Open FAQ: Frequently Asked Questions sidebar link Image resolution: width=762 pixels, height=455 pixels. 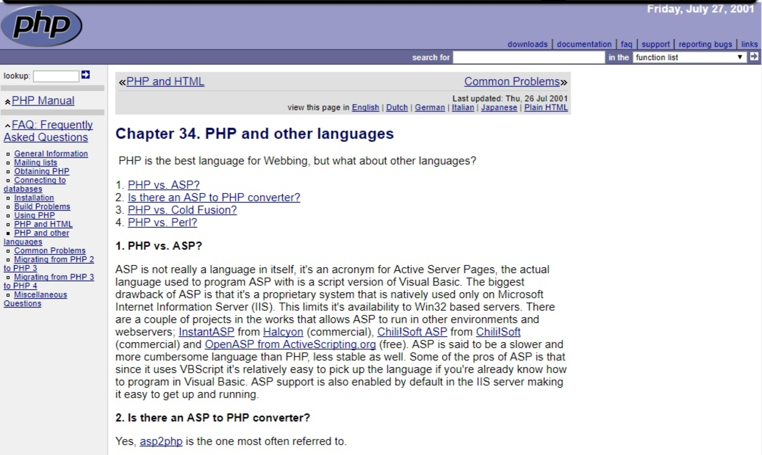(x=48, y=131)
